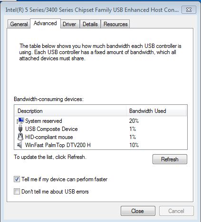Image resolution: width=201 pixels, height=222 pixels.
Task: Select the USB Composite Device row text
Action: tap(51, 129)
